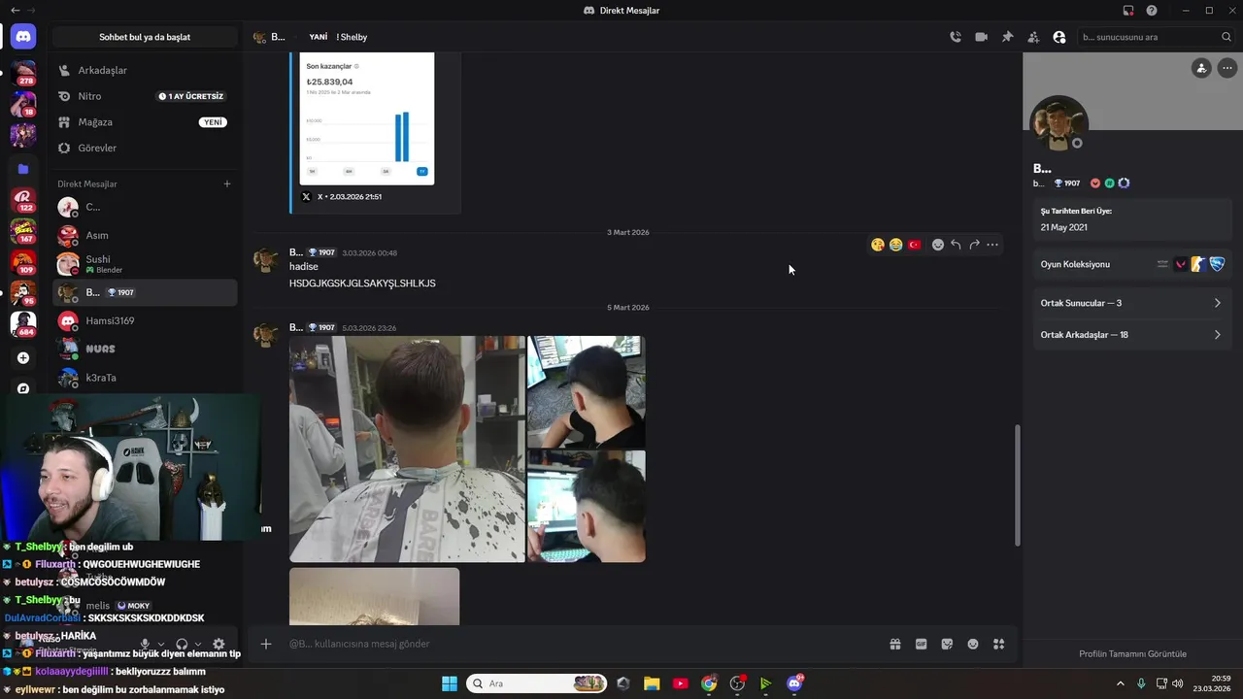The height and width of the screenshot is (699, 1243).
Task: Open the DM with Sushi
Action: click(x=145, y=264)
